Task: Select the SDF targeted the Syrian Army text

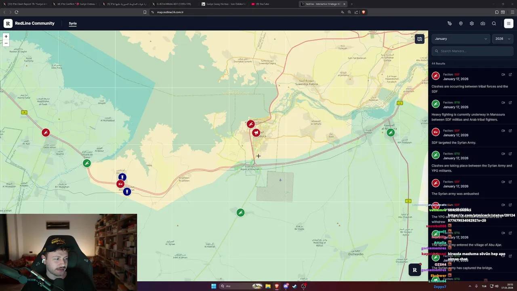Action: (454, 143)
